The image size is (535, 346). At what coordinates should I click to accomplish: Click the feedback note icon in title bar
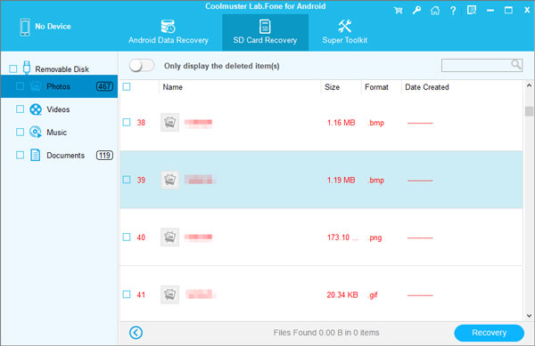[472, 10]
